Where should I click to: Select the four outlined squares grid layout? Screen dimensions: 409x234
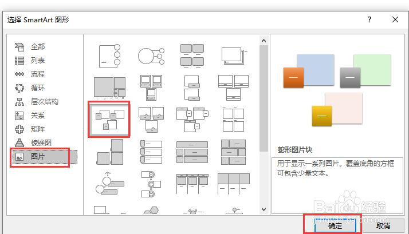234,120
